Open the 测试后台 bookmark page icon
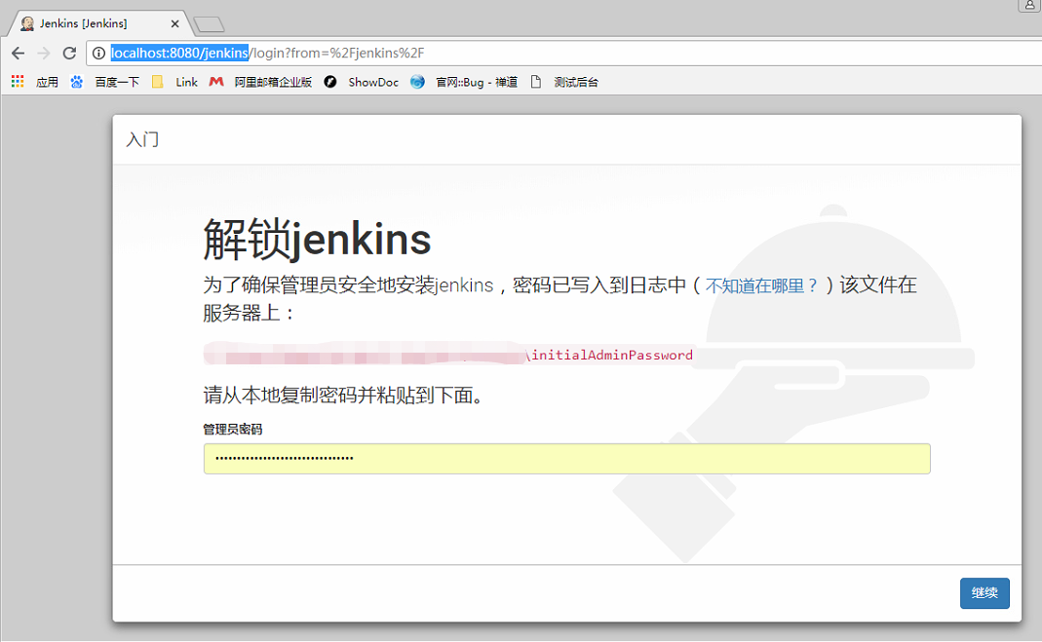Image resolution: width=1042 pixels, height=642 pixels. click(x=535, y=82)
